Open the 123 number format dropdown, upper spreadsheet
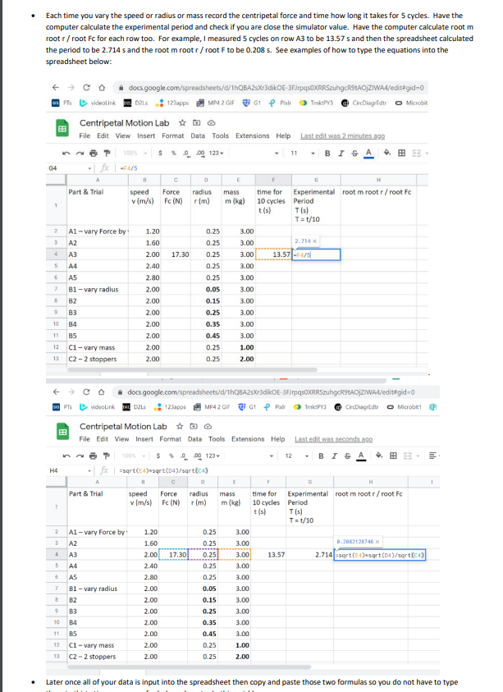 click(x=216, y=154)
